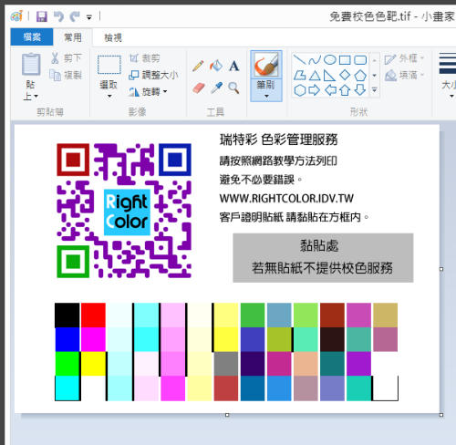Open the 檔案 File menu tab
Image resolution: width=456 pixels, height=445 pixels.
pyautogui.click(x=32, y=37)
